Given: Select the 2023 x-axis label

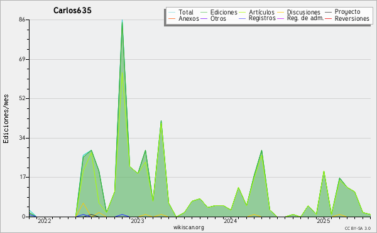Looking at the screenshot, I should pos(137,221).
